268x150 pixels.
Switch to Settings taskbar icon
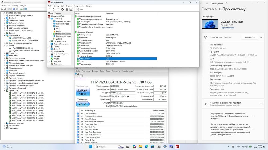click(x=165, y=147)
